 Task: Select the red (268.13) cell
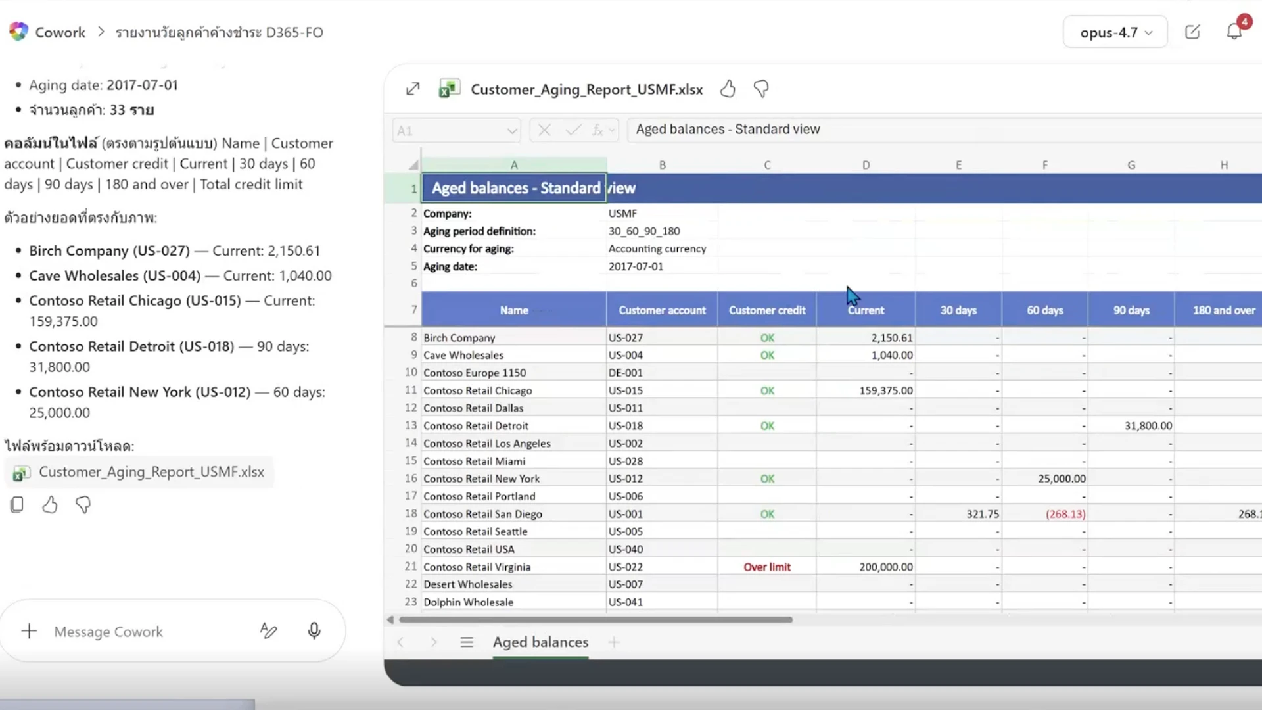(1045, 514)
